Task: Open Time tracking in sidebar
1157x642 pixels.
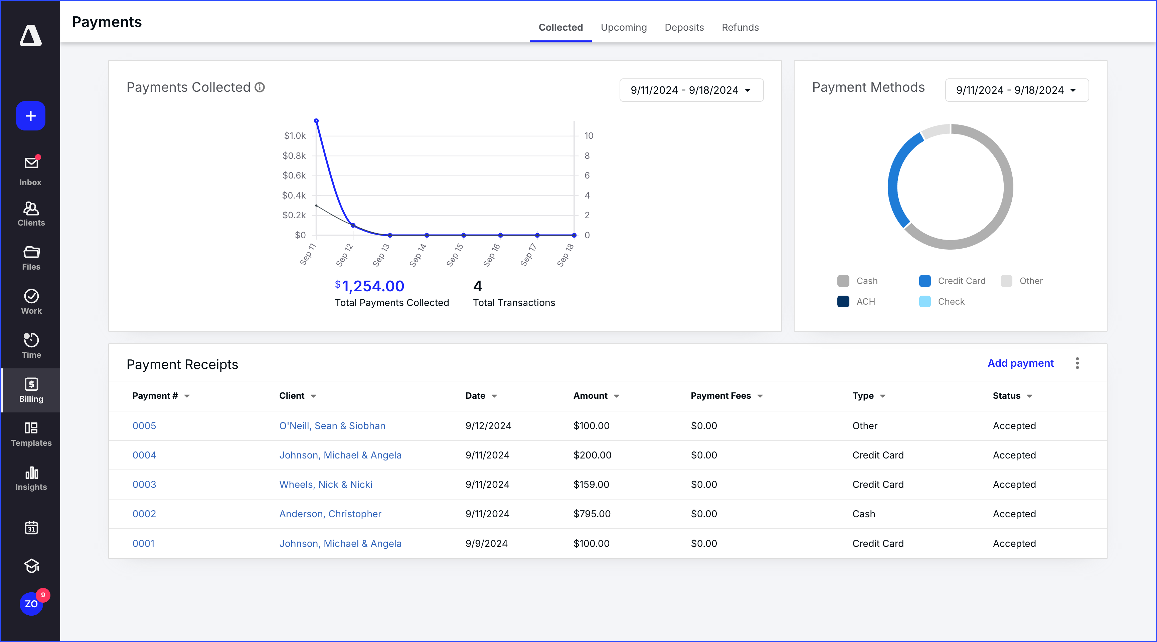Action: coord(30,345)
